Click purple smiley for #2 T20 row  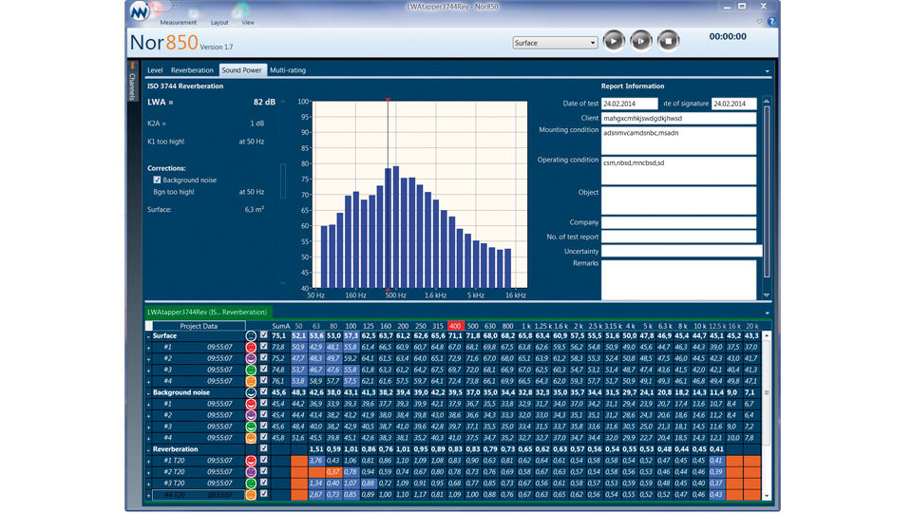[x=251, y=472]
